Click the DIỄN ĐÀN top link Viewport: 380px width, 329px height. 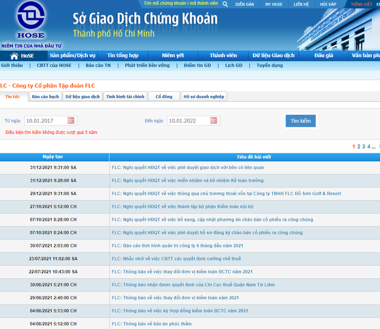245,4
